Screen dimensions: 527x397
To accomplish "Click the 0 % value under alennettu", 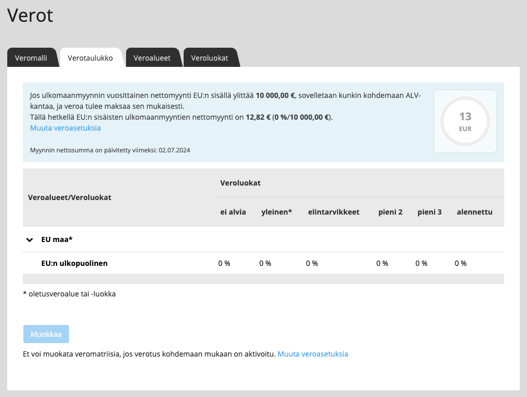I will pyautogui.click(x=460, y=263).
